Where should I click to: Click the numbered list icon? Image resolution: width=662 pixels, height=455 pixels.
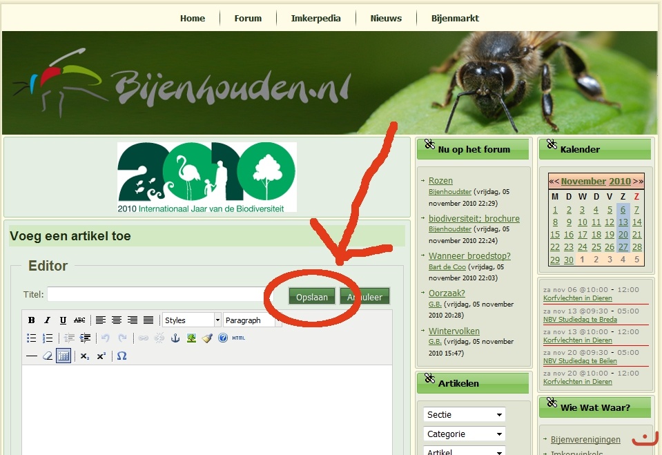tap(48, 338)
